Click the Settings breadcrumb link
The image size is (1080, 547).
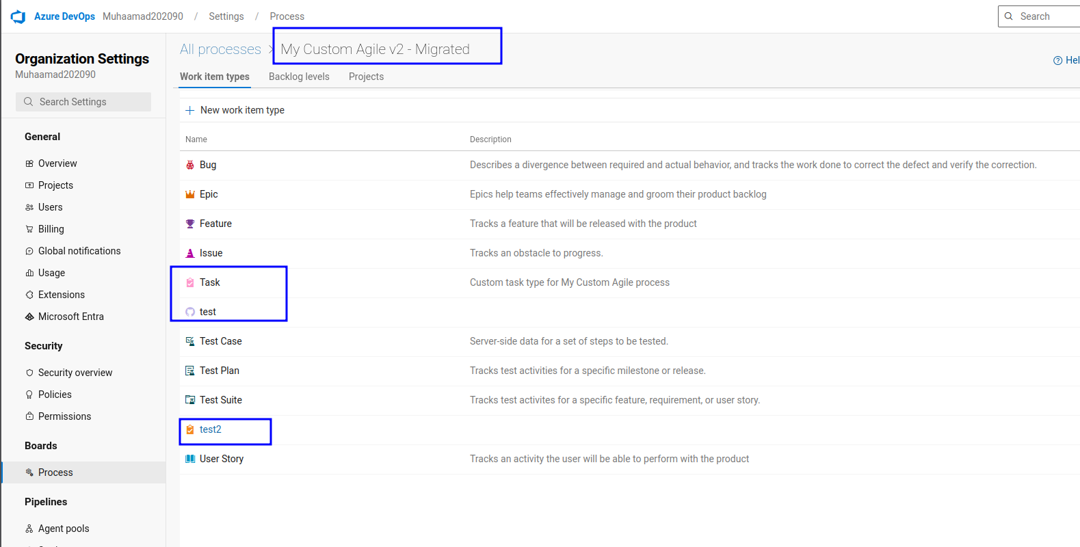226,16
